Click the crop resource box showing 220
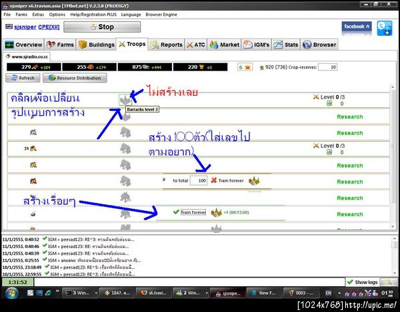This screenshot has width=400, height=312. (x=200, y=67)
